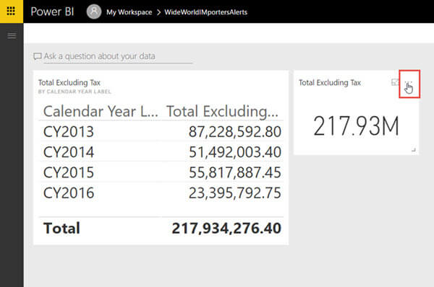Viewport: 434px width, 287px height.
Task: Click value 87,228,592.80
Action: tap(234, 132)
